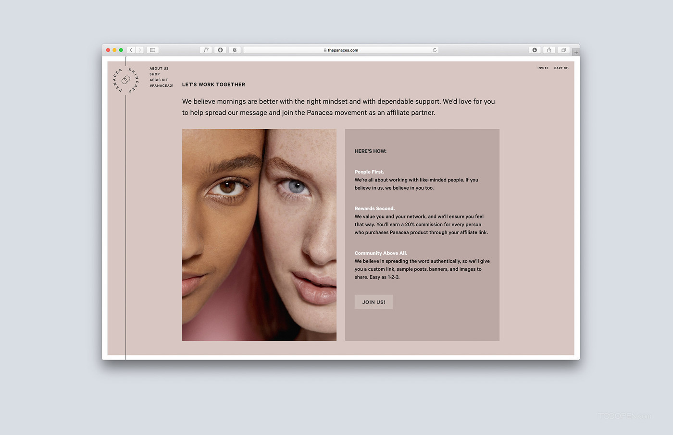Click the Invite link

point(543,68)
